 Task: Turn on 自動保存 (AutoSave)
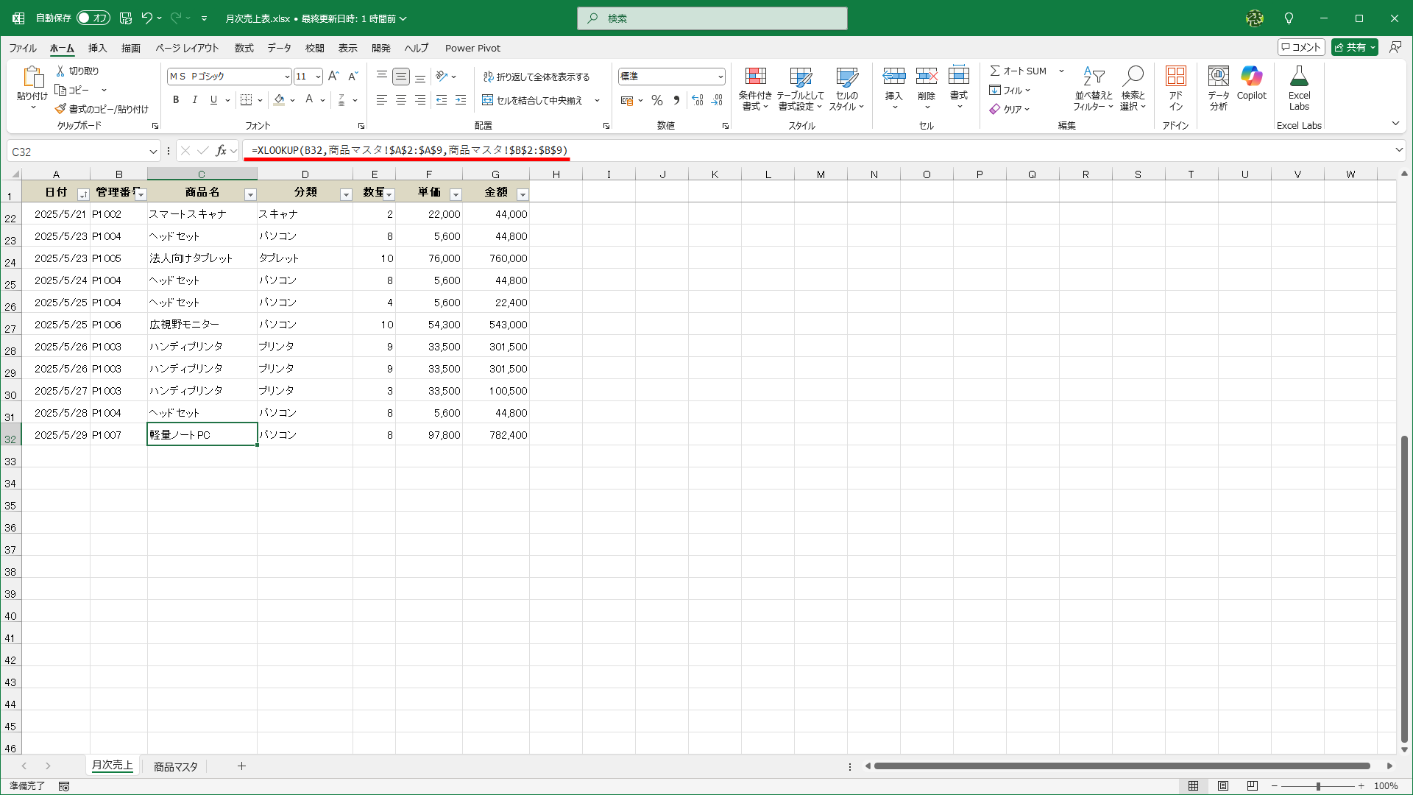click(93, 18)
